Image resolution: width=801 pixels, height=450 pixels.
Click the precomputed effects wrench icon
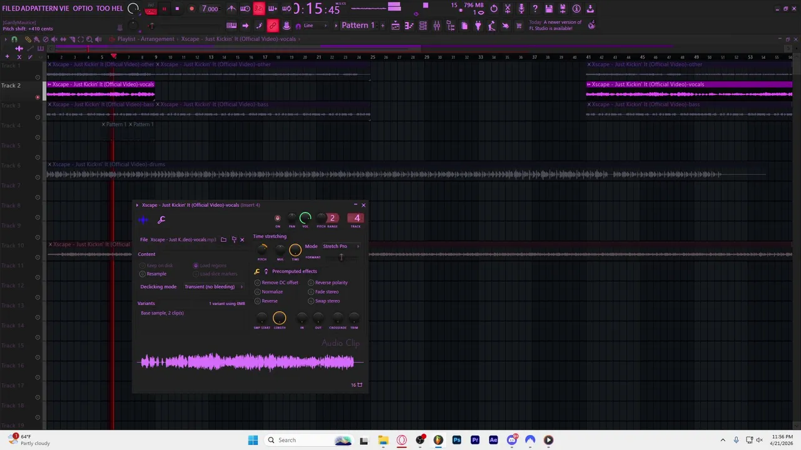[x=257, y=271]
